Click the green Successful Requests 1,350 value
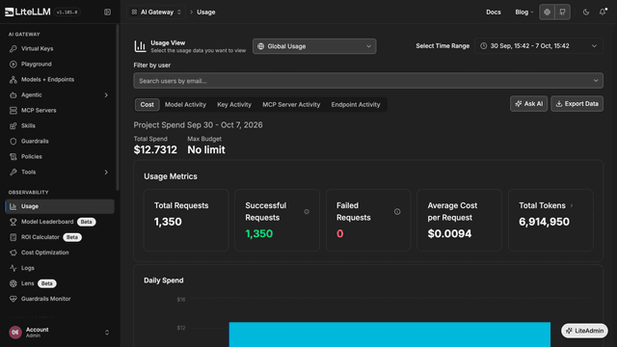 [x=259, y=233]
